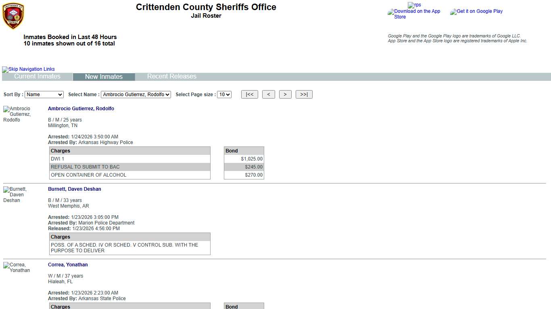Viewport: 551px width, 309px height.
Task: Click the Crittenden County Sheriff badge logo
Action: pos(13,16)
